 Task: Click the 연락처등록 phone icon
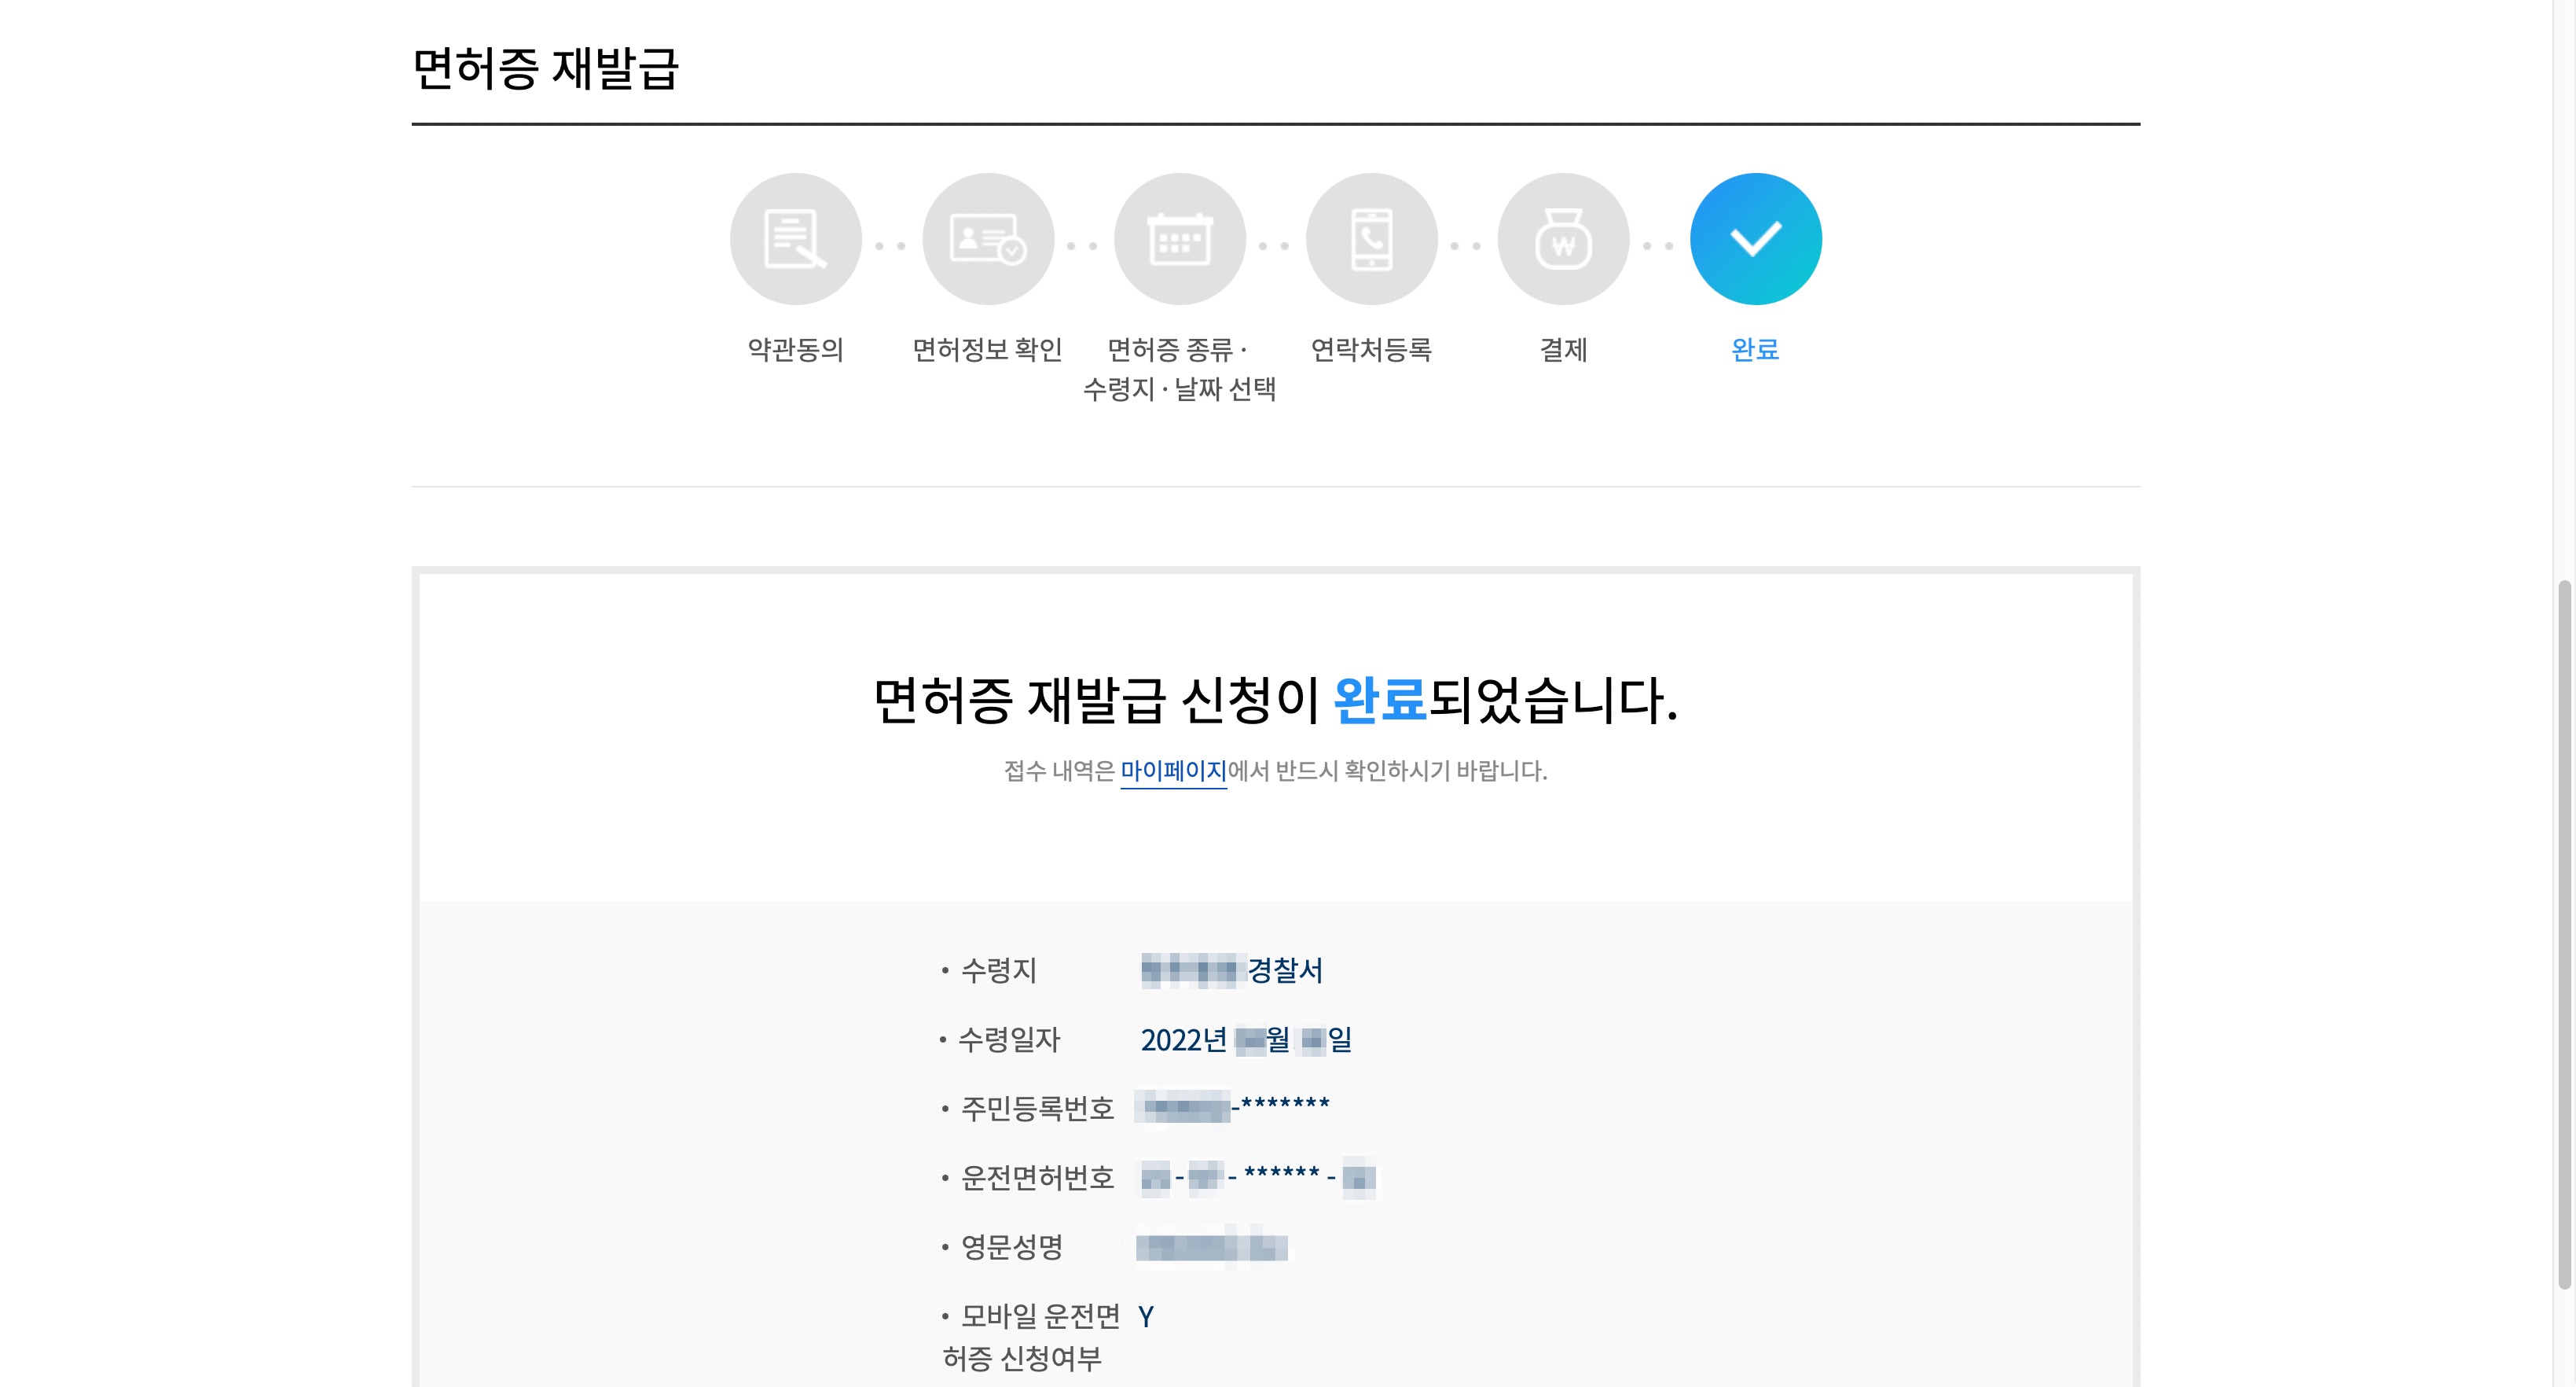coord(1371,239)
